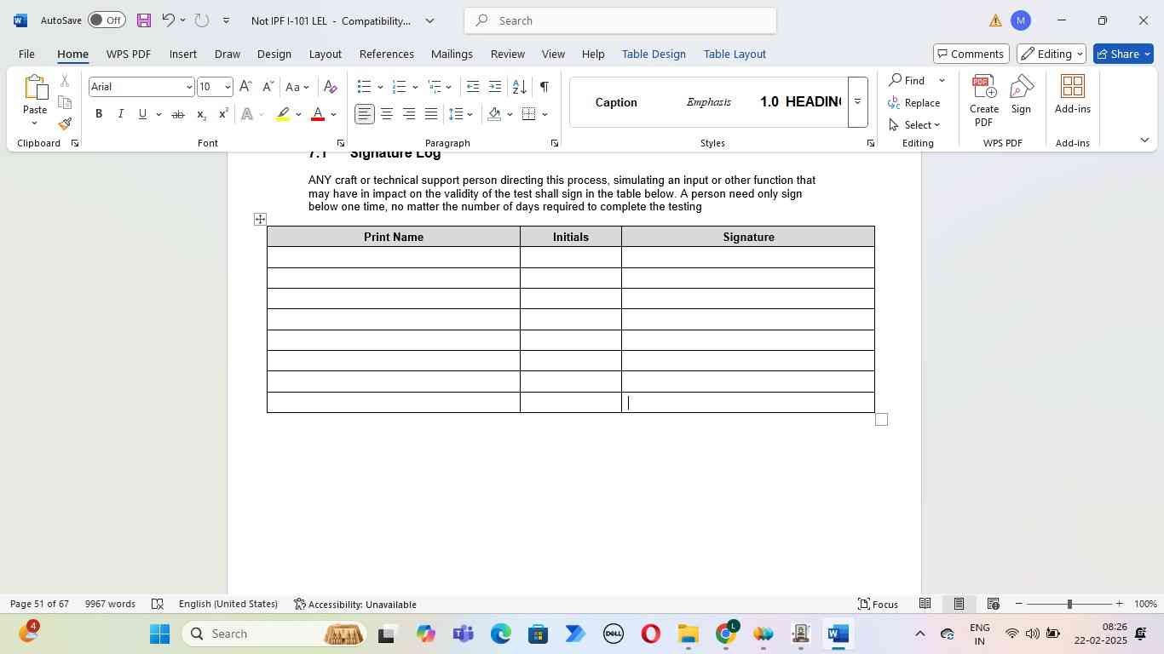Click the Paste button

point(35,100)
